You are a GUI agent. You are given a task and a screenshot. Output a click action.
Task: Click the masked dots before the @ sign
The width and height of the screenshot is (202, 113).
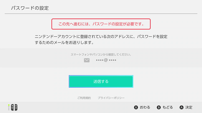[x=100, y=60]
